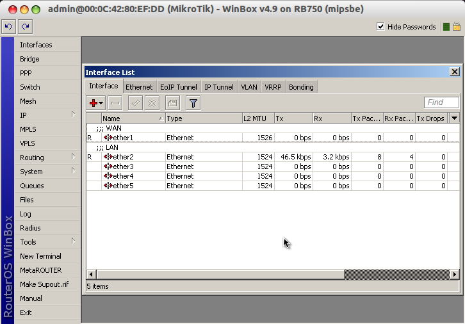Sort by the Tx Drops column header
This screenshot has height=324, width=465.
point(432,118)
